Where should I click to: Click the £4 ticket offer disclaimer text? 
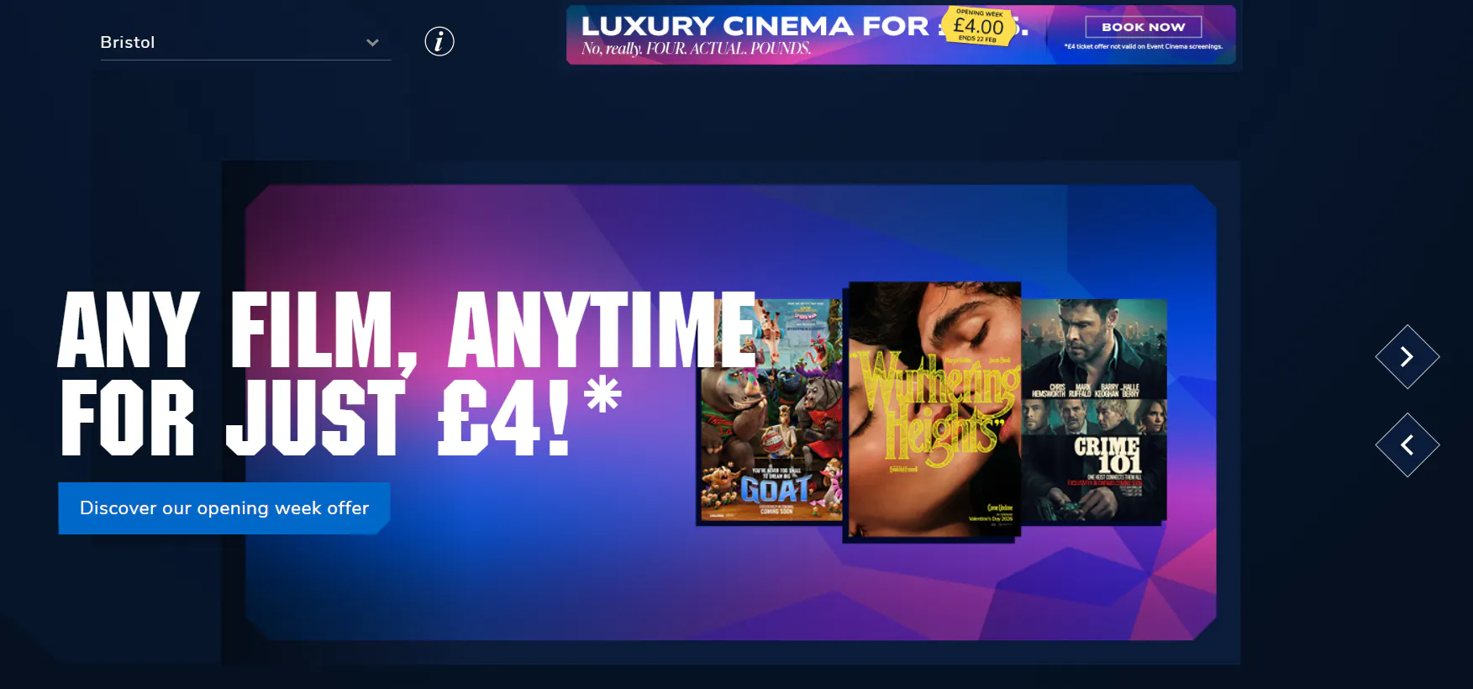point(1143,47)
